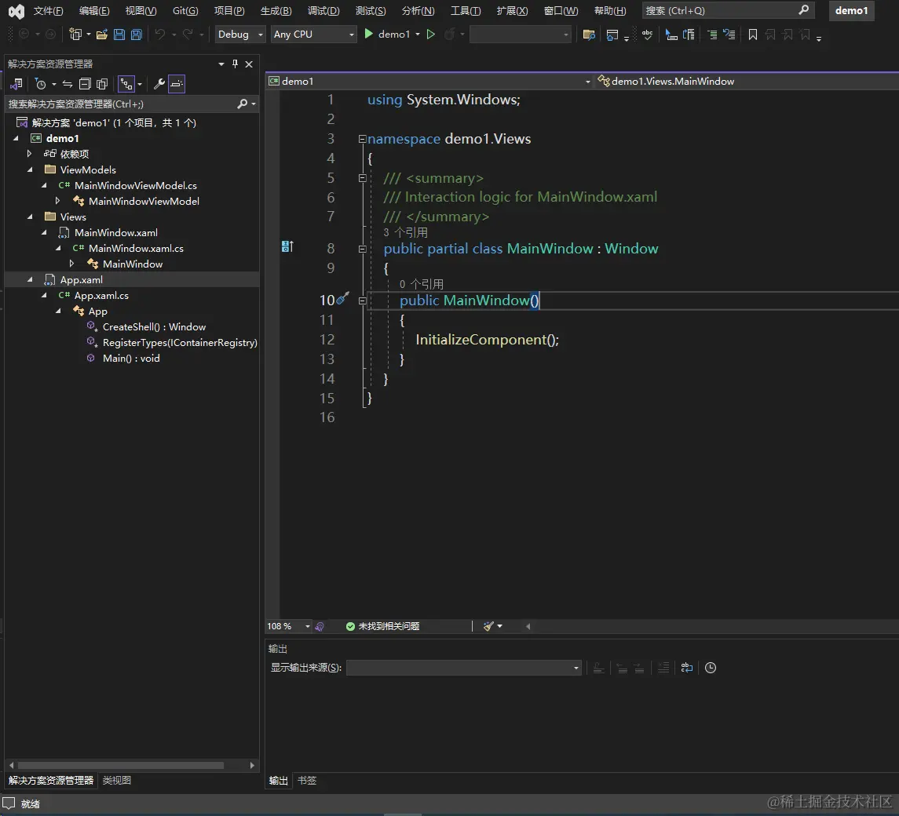Click the Solution Explorer horizontal scrollbar
This screenshot has height=816, width=899.
[122, 765]
